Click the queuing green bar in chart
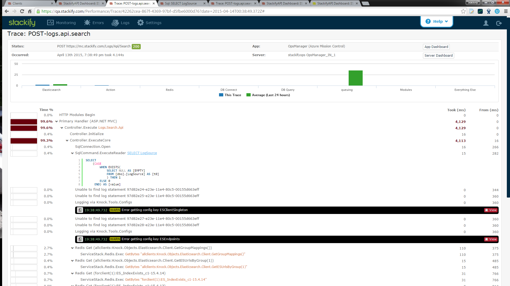This screenshot has height=286, width=510. pyautogui.click(x=355, y=78)
